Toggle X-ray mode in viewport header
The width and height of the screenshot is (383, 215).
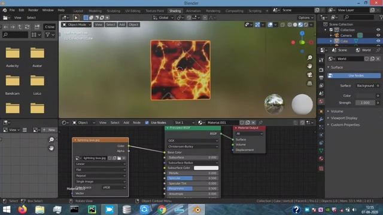click(282, 24)
